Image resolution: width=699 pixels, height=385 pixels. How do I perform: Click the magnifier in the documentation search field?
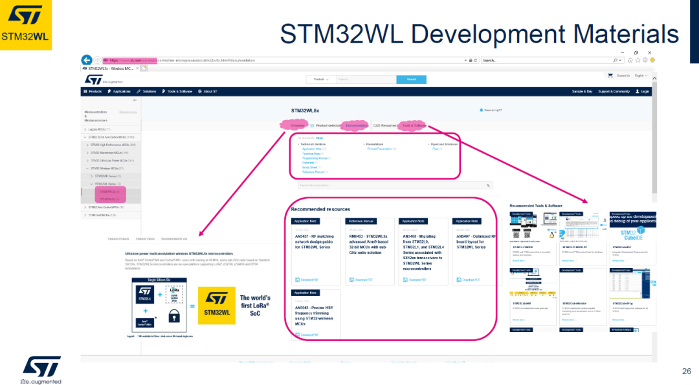488,185
